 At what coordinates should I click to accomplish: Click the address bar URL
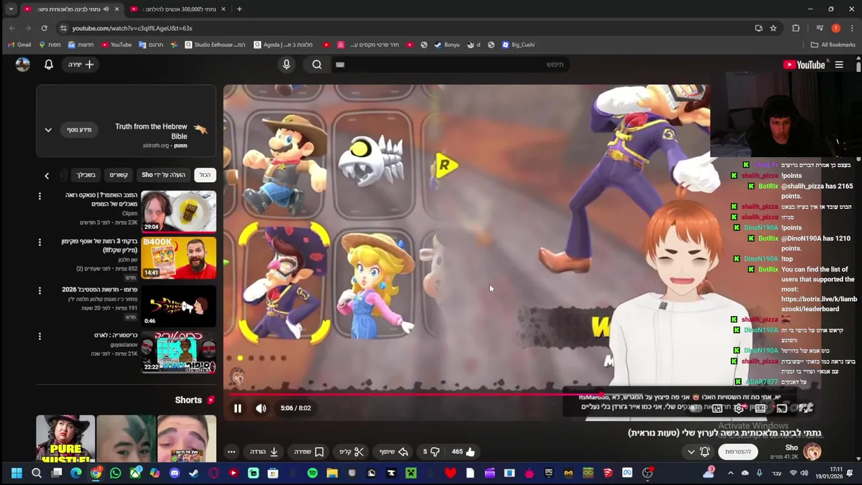[x=132, y=28]
